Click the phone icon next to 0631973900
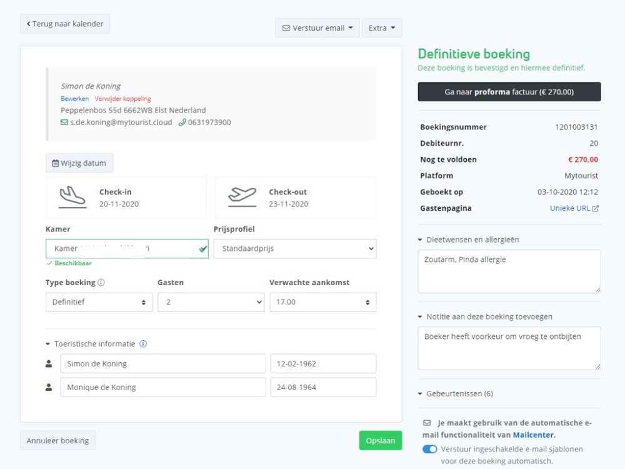 tap(182, 123)
